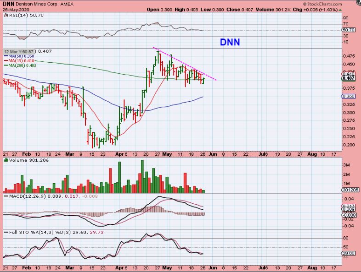The width and height of the screenshot is (361, 272).
Task: Click the 0.418 price tag on right axis
Action: (348, 74)
